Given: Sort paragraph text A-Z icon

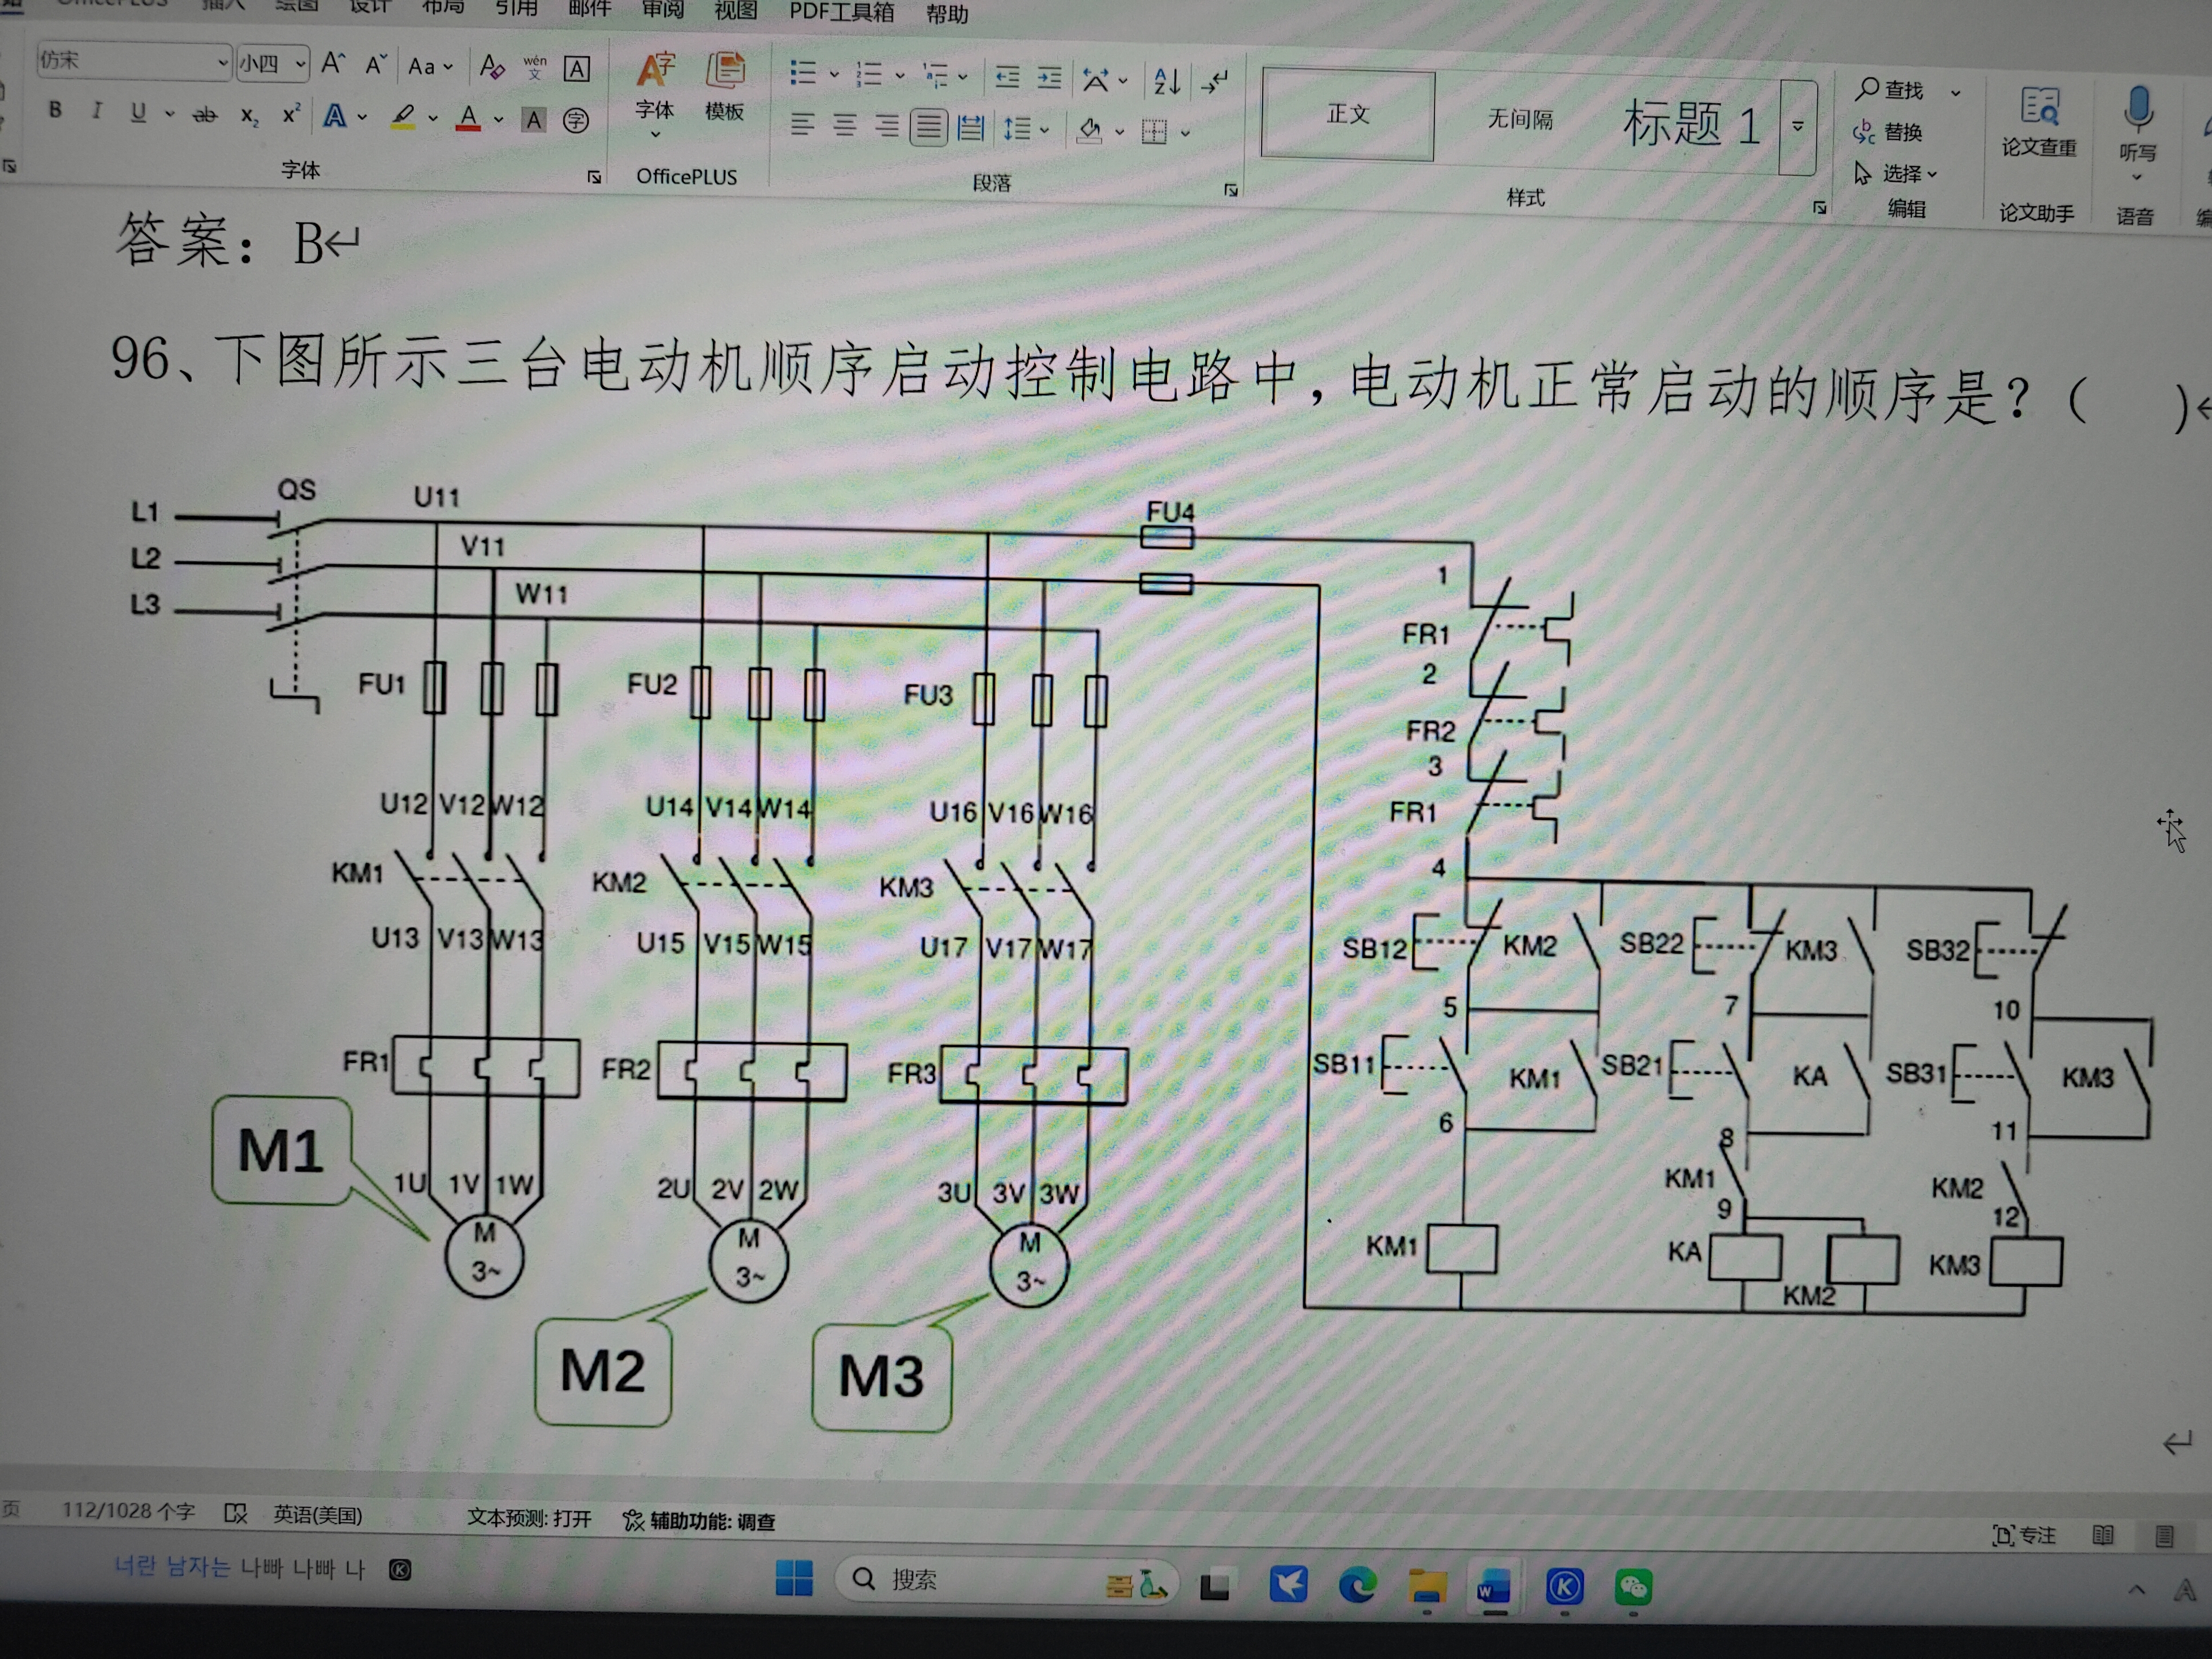Looking at the screenshot, I should (1166, 81).
